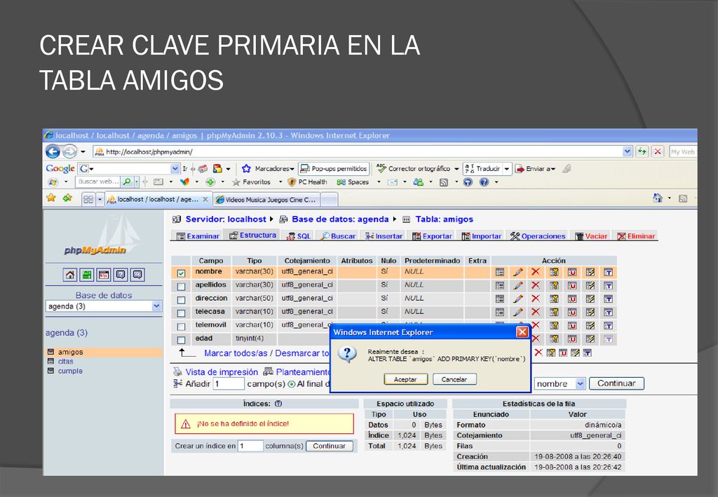Switch to the Exportar tab
718x497 pixels.
[432, 236]
